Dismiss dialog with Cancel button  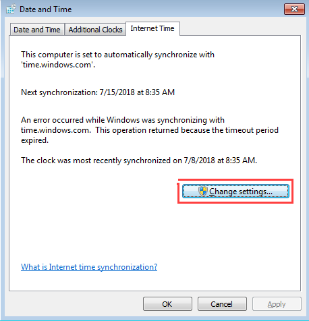pyautogui.click(x=222, y=304)
